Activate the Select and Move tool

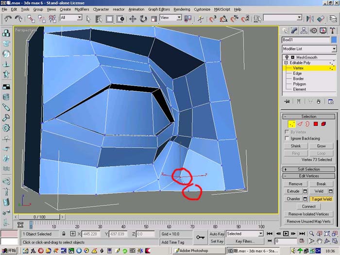point(133,19)
